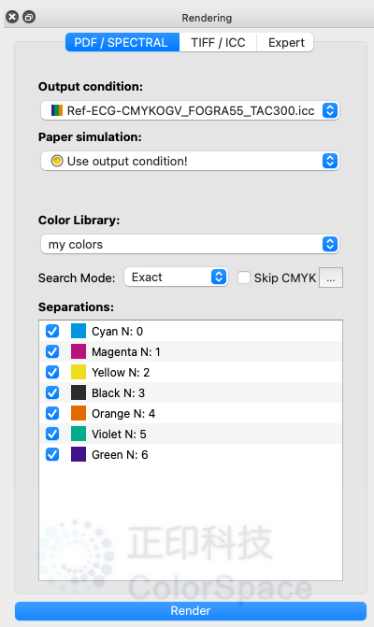Expand the Paper simulation dropdown

pyautogui.click(x=190, y=161)
